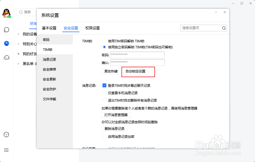
Task: Select 安全推荐 in settings sidebar
Action: coord(55,69)
